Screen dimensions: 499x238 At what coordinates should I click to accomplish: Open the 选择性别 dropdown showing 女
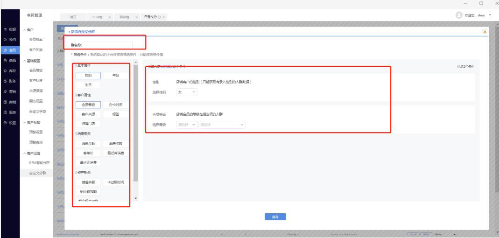tap(188, 92)
